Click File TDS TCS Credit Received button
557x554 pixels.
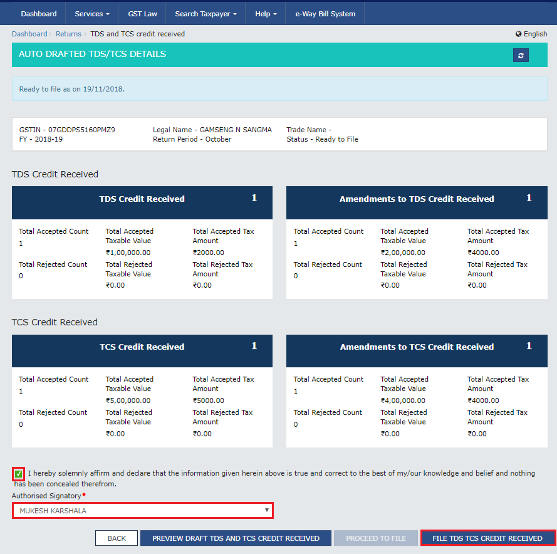(487, 538)
